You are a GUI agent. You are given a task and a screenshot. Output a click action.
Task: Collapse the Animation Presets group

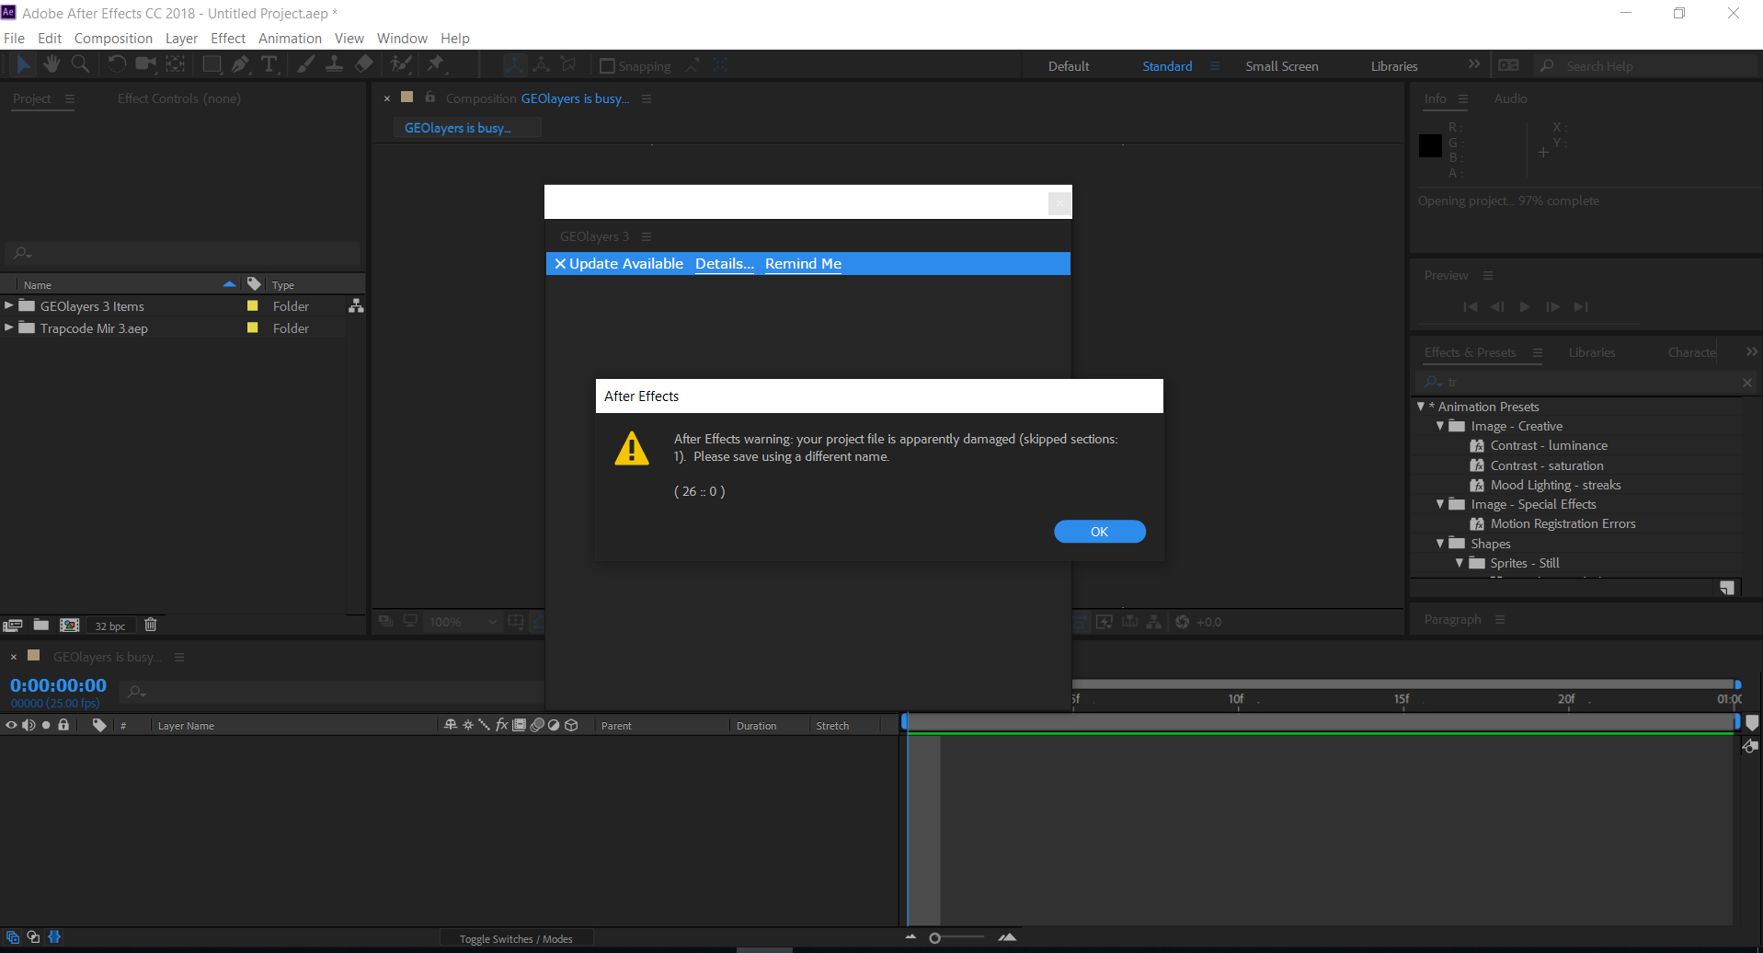[1421, 407]
